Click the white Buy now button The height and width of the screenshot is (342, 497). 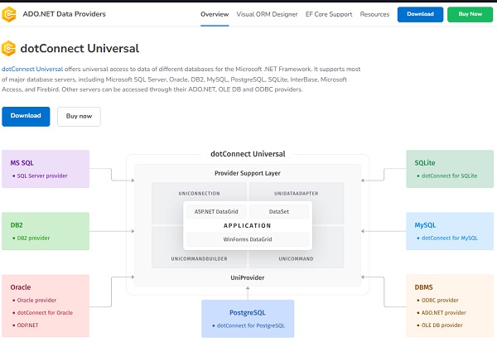tap(79, 116)
